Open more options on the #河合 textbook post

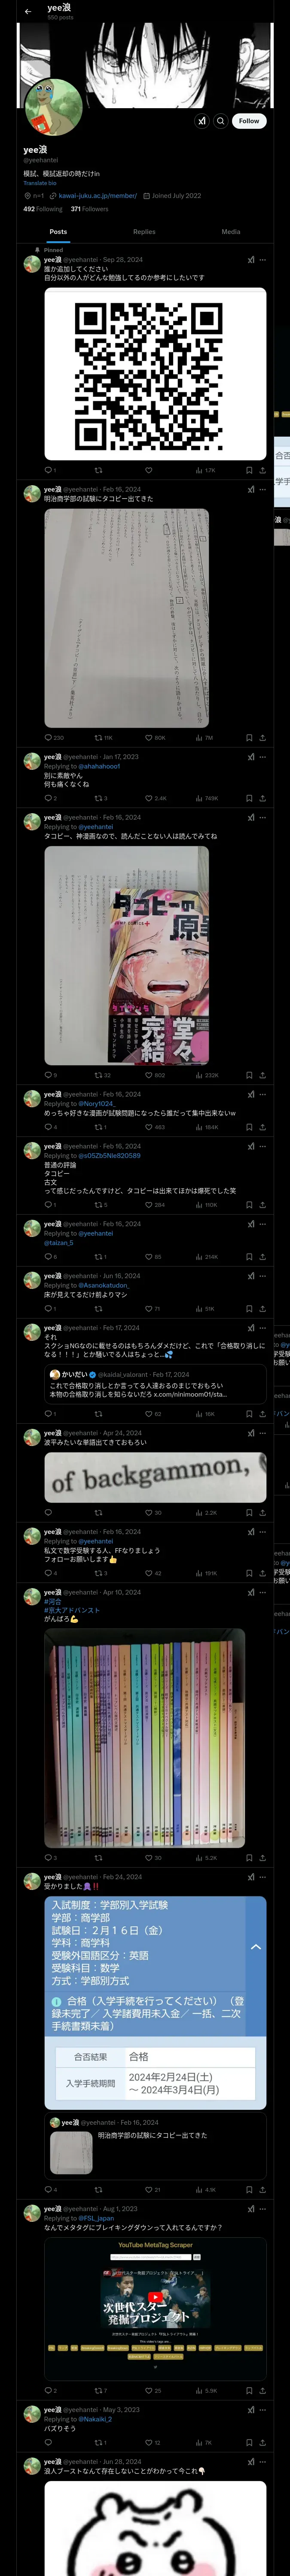tap(263, 1593)
